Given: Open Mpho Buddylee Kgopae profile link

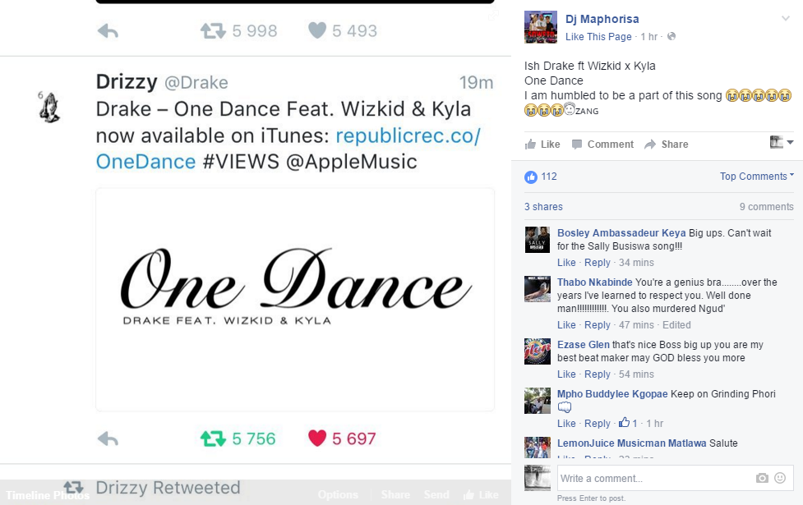Looking at the screenshot, I should click(x=612, y=394).
